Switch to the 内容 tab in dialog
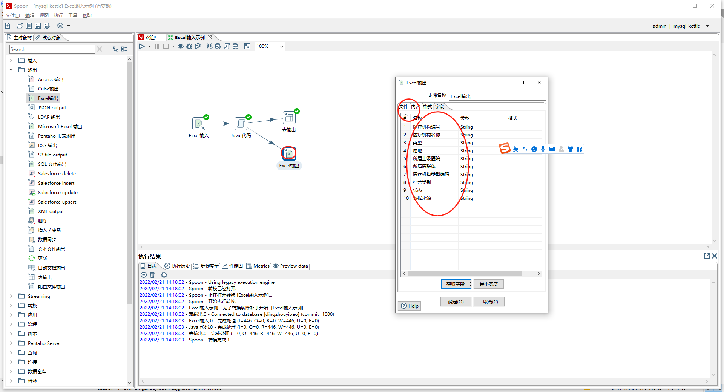Viewport: 724px width, 392px height. 415,107
